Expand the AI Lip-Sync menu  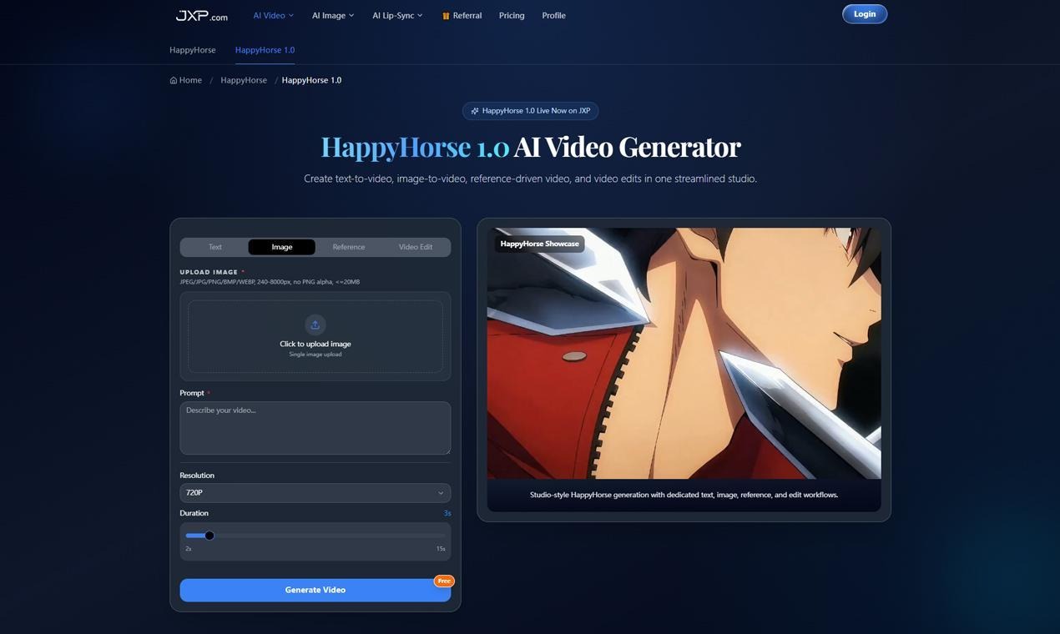tap(397, 16)
